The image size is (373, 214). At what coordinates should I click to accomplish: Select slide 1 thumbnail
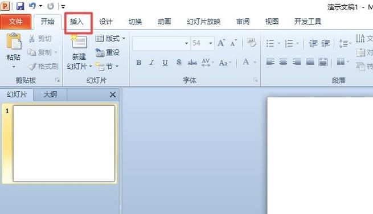point(64,143)
